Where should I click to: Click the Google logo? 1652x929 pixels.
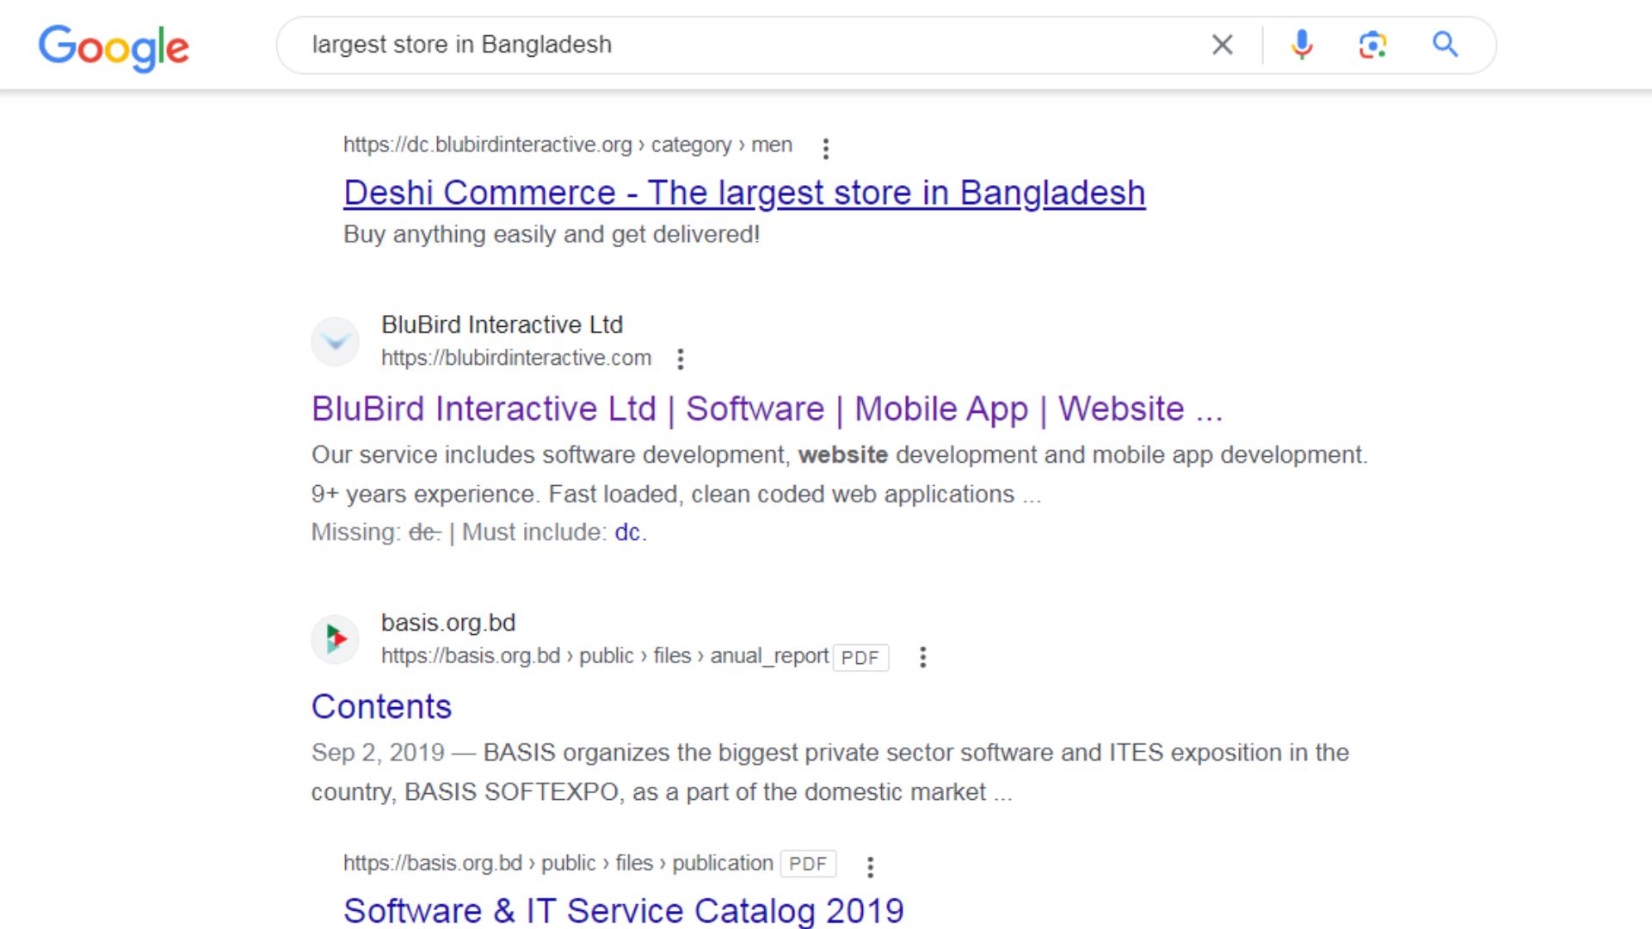click(114, 46)
